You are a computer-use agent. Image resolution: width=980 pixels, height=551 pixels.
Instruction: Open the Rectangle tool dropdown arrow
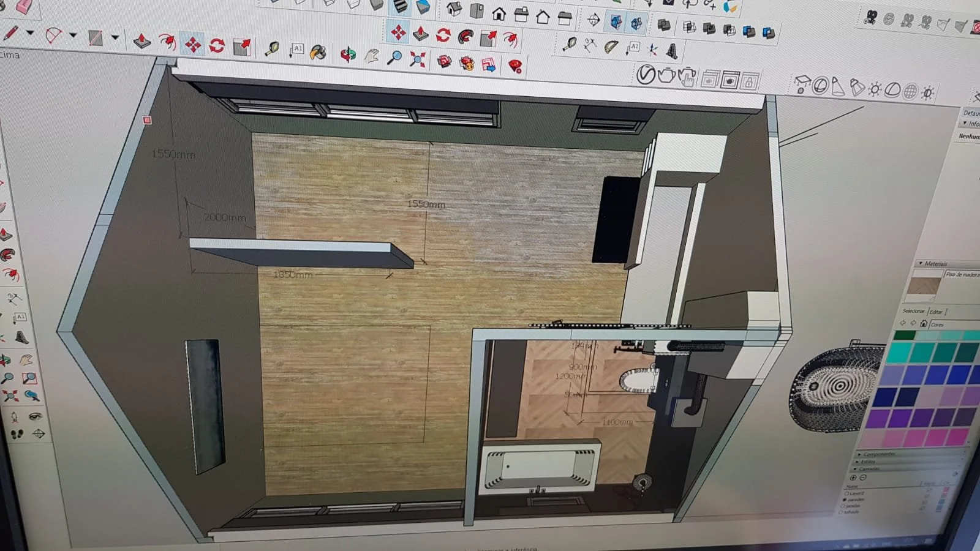pyautogui.click(x=115, y=38)
